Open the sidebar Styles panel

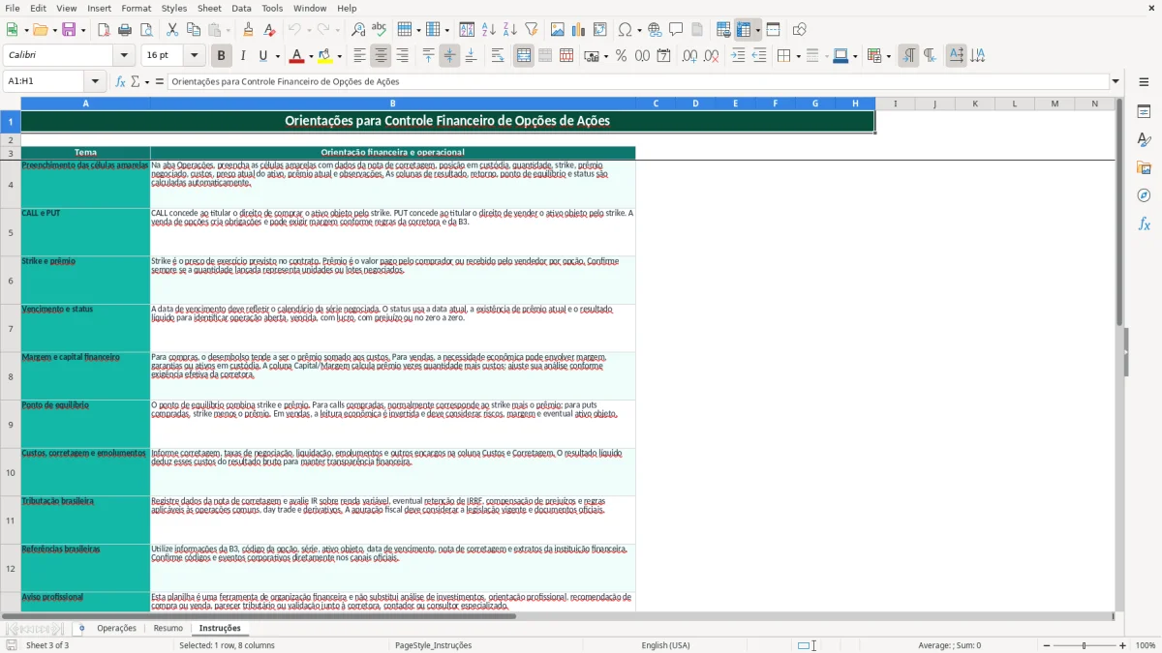point(1144,139)
